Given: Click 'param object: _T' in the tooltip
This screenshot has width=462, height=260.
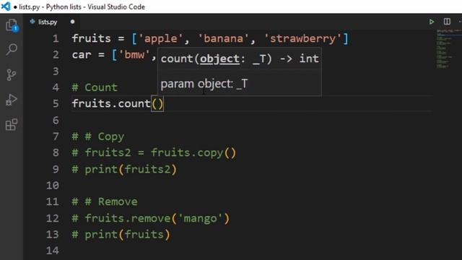Looking at the screenshot, I should pyautogui.click(x=204, y=84).
